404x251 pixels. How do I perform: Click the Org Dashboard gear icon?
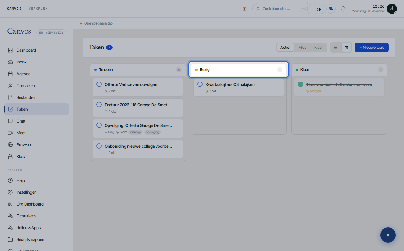10,204
